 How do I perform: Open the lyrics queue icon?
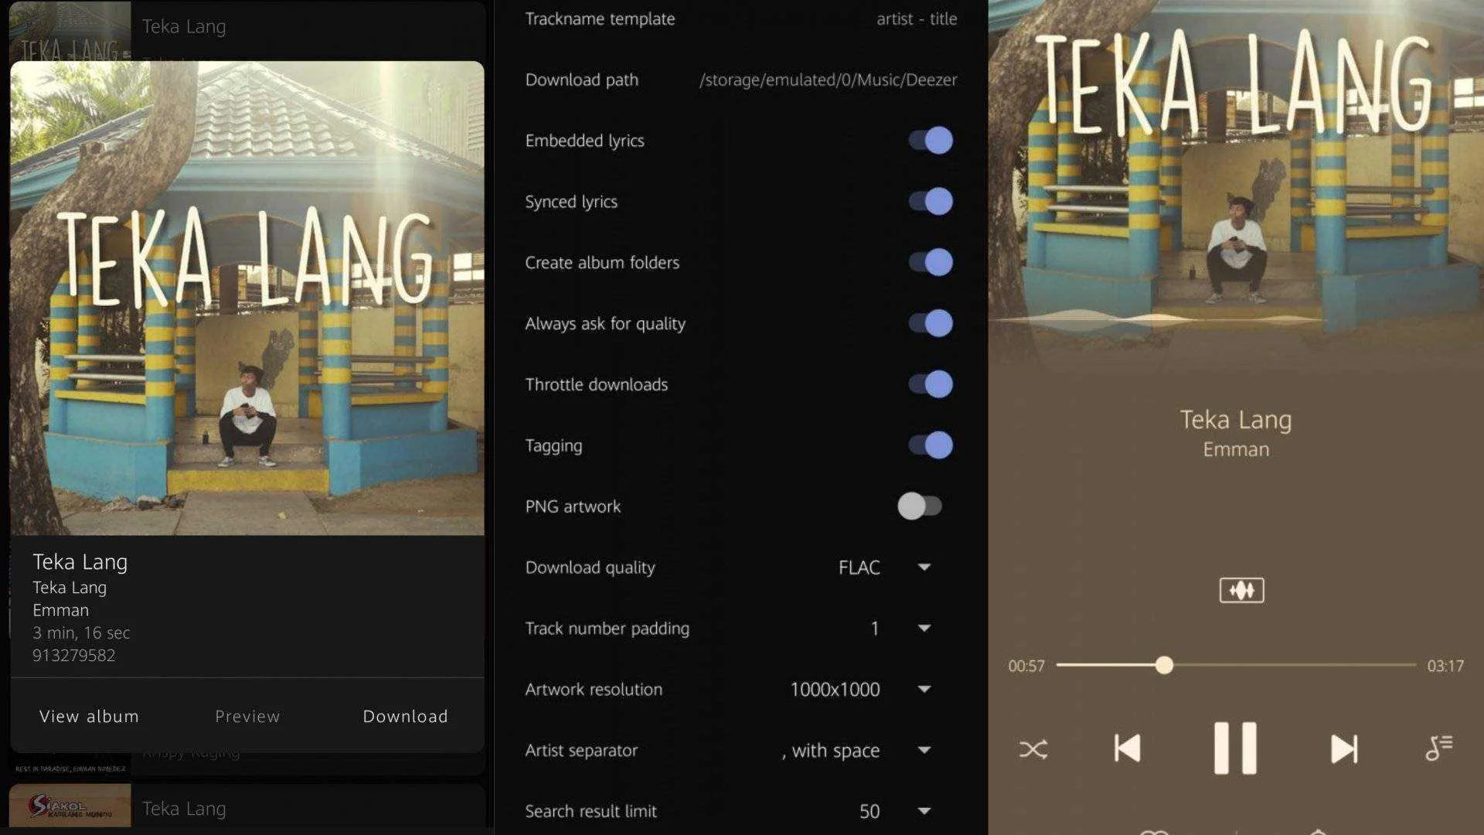(x=1439, y=748)
